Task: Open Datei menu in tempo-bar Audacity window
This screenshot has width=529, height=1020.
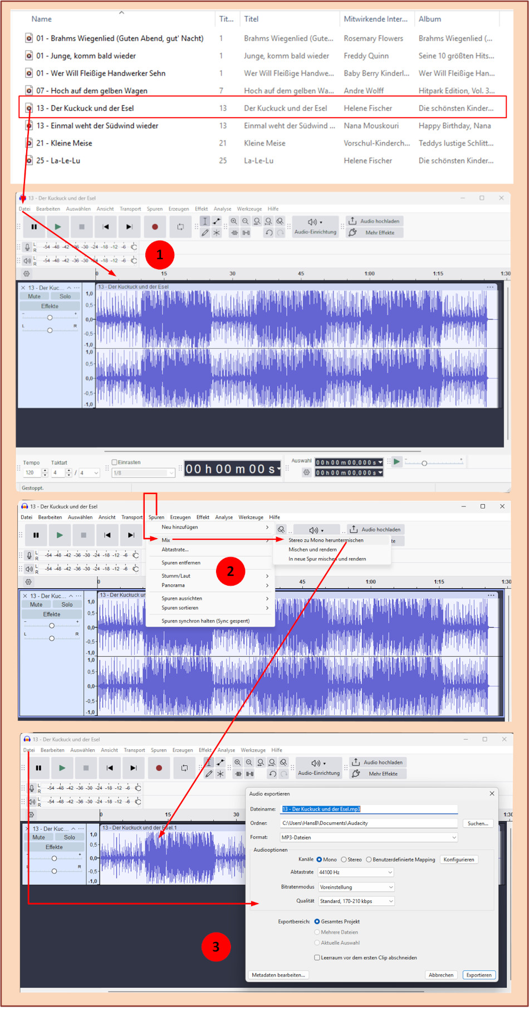Action: point(25,209)
